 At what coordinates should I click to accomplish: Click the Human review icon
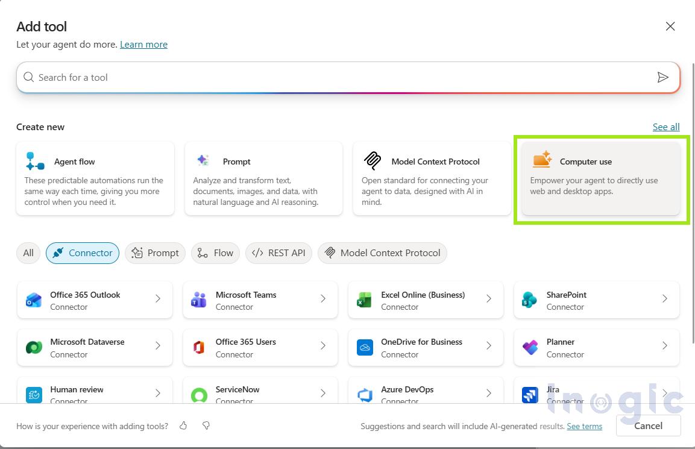[x=34, y=395]
